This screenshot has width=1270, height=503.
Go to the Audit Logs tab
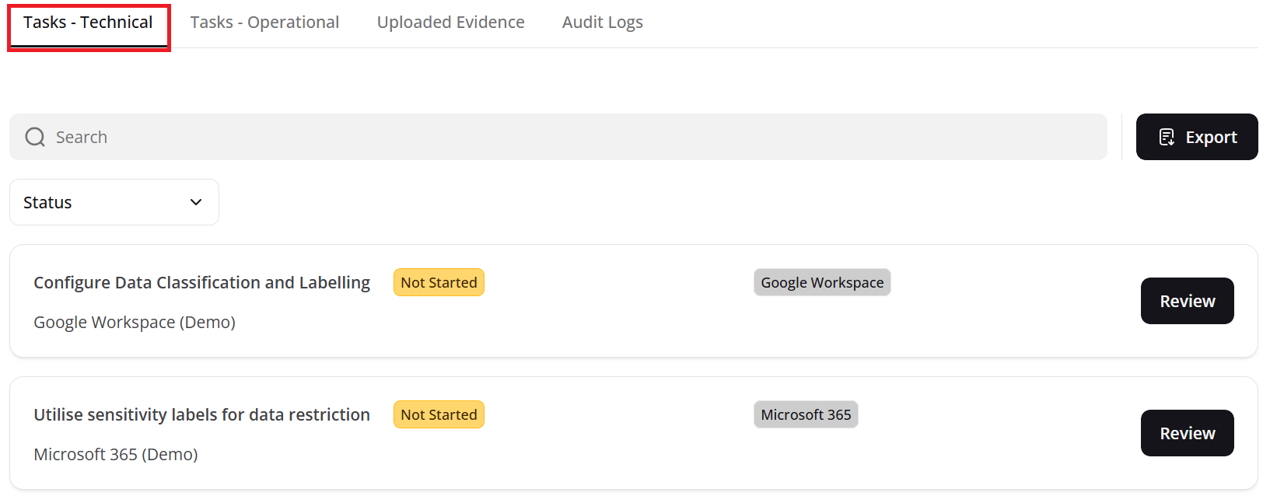tap(602, 23)
